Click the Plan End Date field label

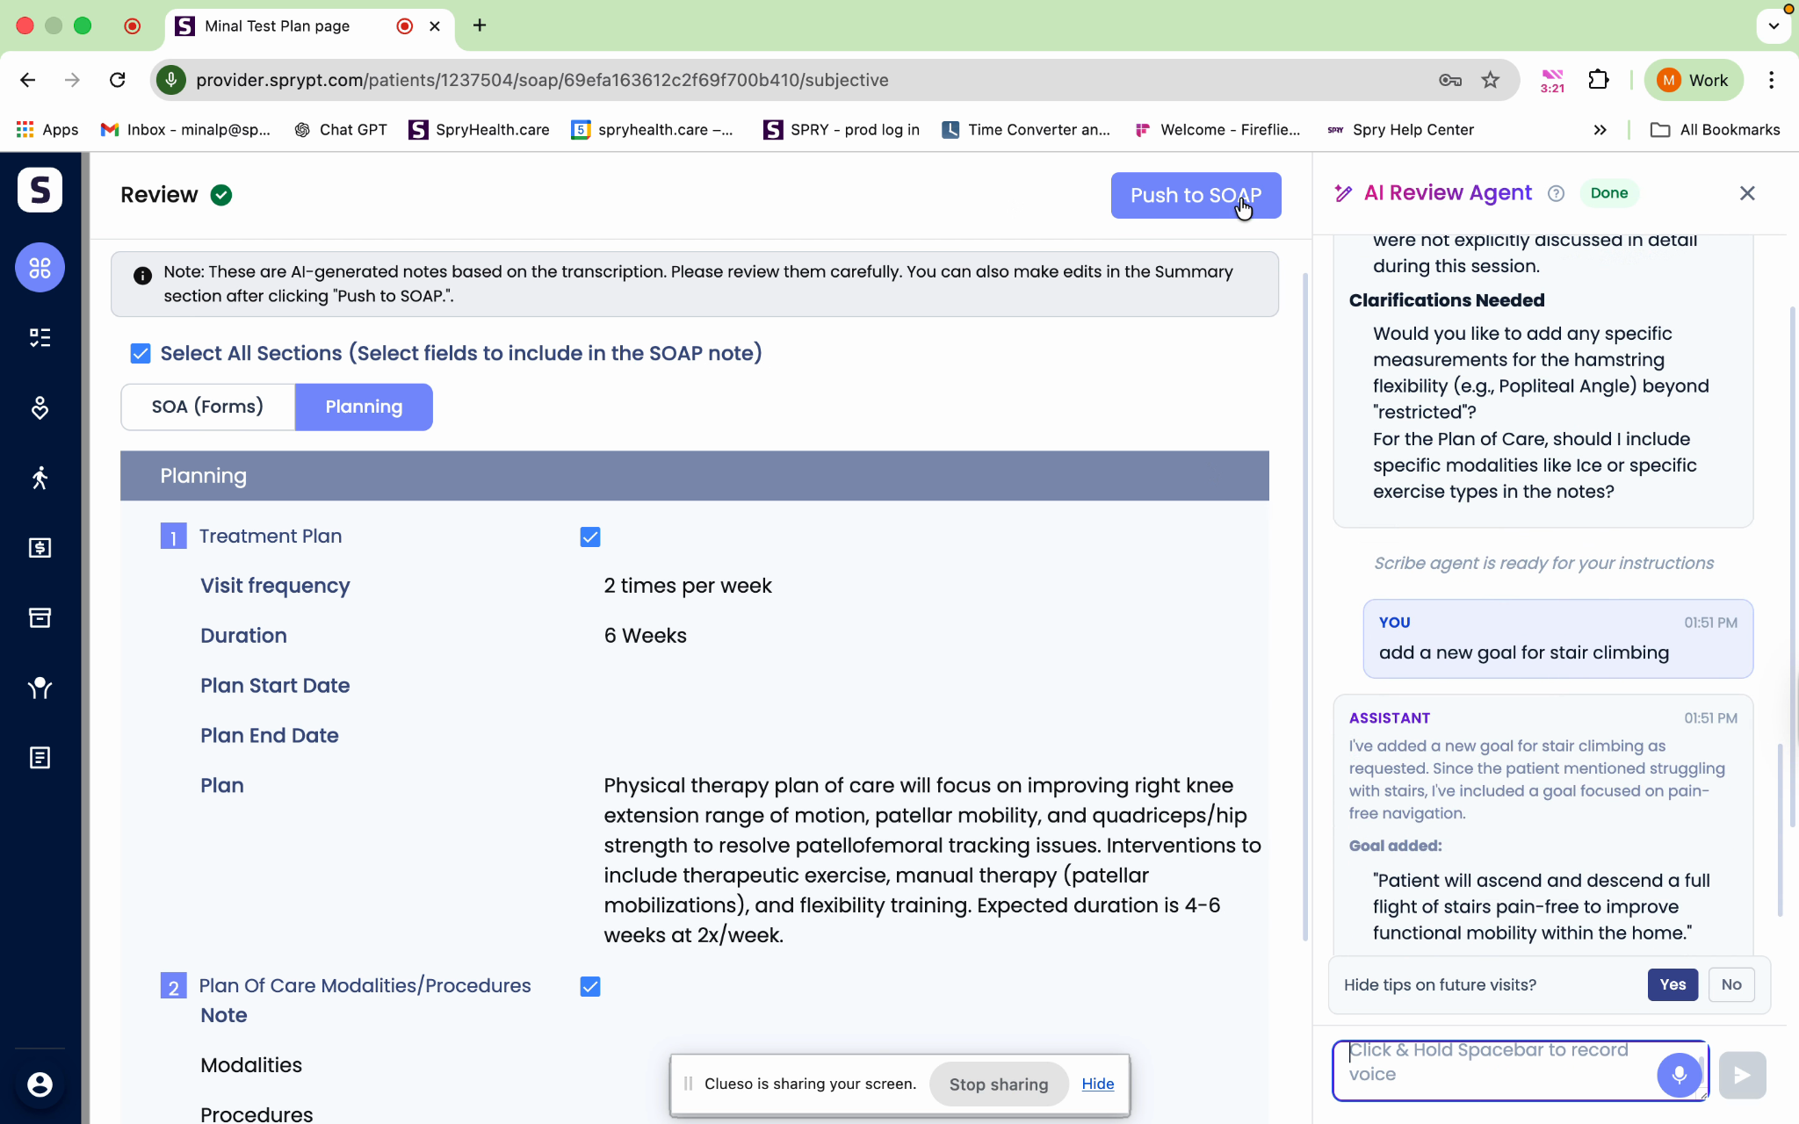(x=270, y=736)
